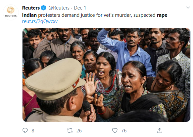Click the bold word rape in tweet

point(162,15)
